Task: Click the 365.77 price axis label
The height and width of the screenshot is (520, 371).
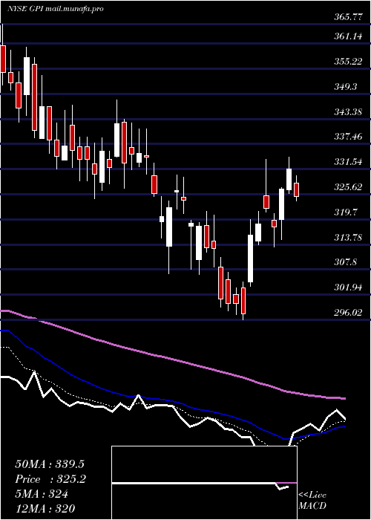Action: click(348, 17)
